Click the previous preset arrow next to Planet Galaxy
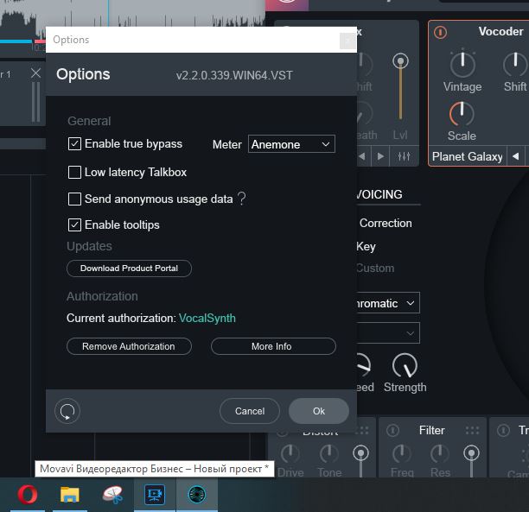 [x=515, y=156]
